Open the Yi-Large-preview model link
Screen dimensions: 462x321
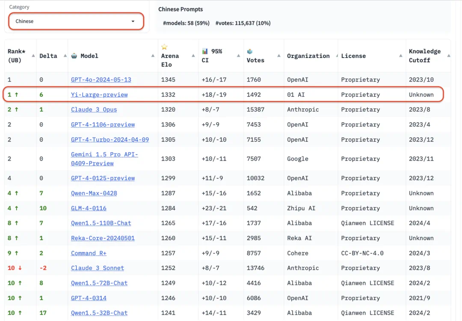[99, 95]
